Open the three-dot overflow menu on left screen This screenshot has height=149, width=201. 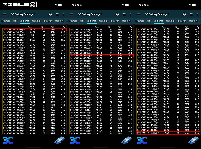click(x=64, y=14)
